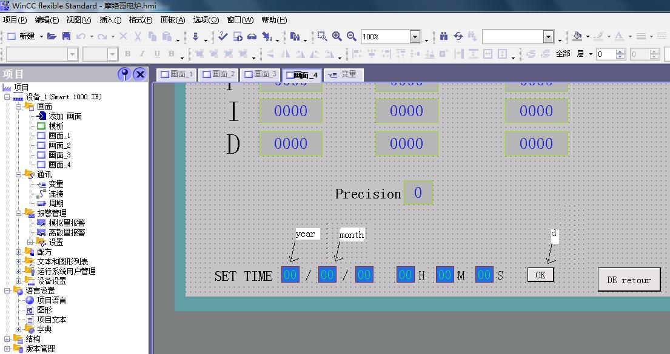Close the 项目 project panel
670x354 pixels.
(139, 74)
